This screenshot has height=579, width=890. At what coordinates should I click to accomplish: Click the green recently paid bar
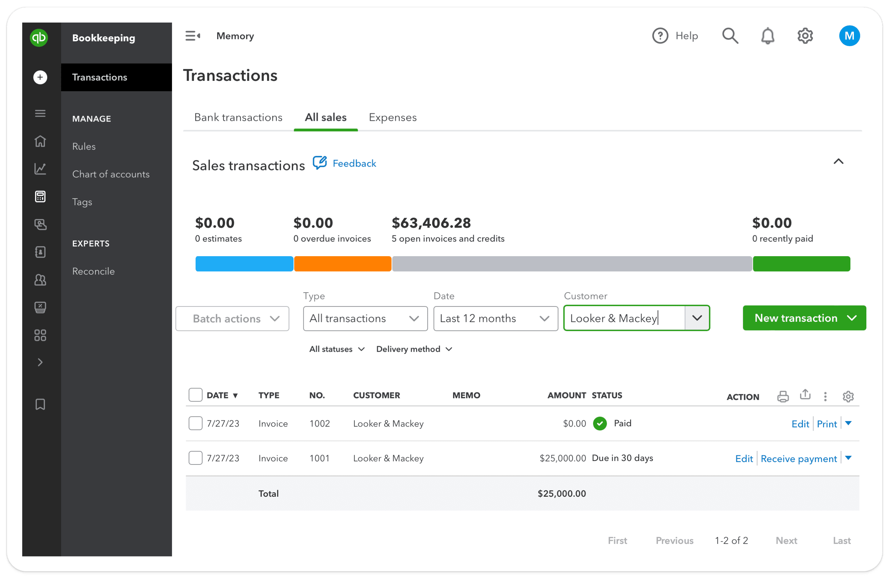click(x=801, y=264)
